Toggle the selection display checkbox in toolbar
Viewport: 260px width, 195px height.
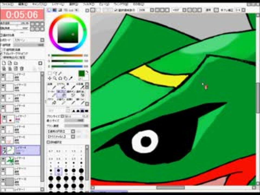tap(116, 10)
